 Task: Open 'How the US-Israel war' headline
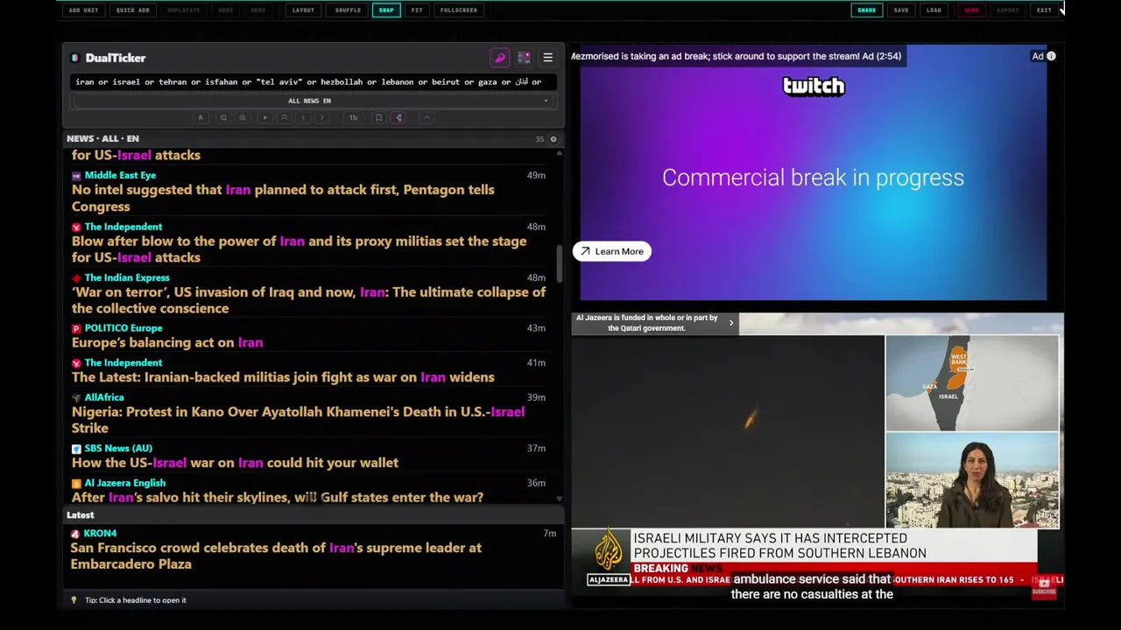pos(235,463)
